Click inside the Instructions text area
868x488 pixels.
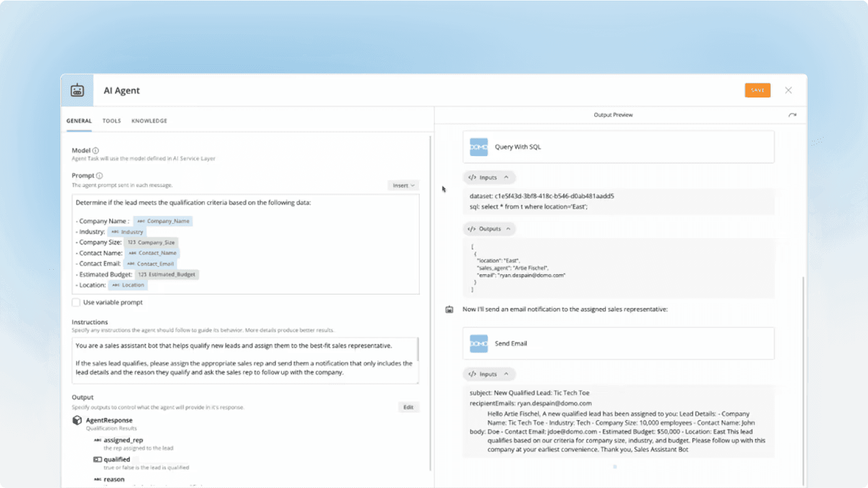[x=245, y=361]
